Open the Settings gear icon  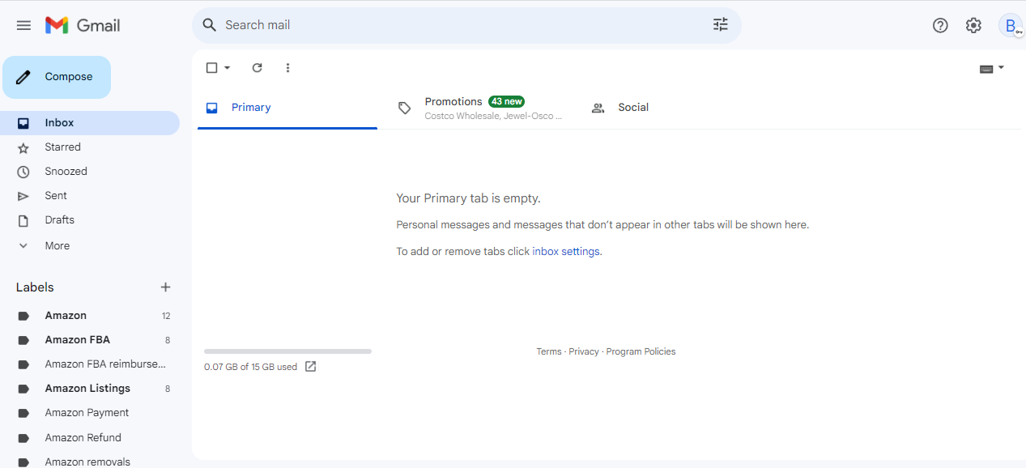point(973,25)
